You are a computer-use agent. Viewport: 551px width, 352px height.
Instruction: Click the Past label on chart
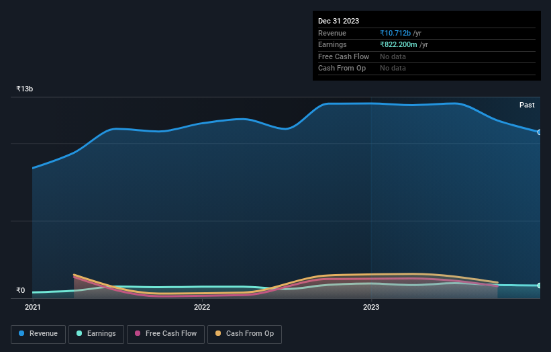pos(527,105)
